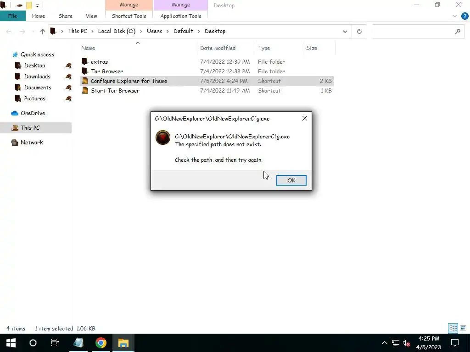Open Desktop under Quick access
This screenshot has width=470, height=352.
coord(34,66)
